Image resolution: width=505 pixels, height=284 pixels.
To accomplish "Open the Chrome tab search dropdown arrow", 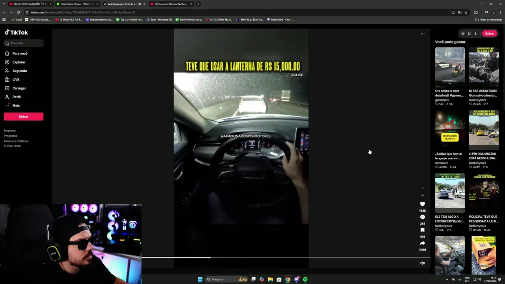I will pyautogui.click(x=4, y=4).
